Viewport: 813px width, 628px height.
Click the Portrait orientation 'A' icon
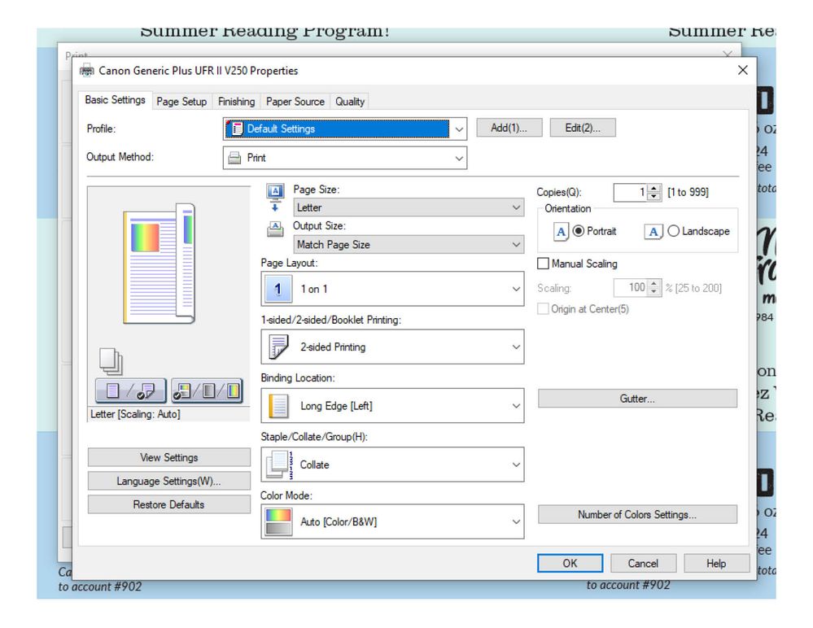click(x=560, y=231)
